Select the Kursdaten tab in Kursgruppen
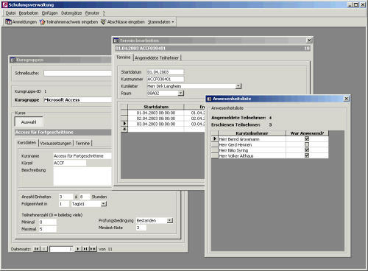Screen dimensions: 368x271 coord(26,143)
